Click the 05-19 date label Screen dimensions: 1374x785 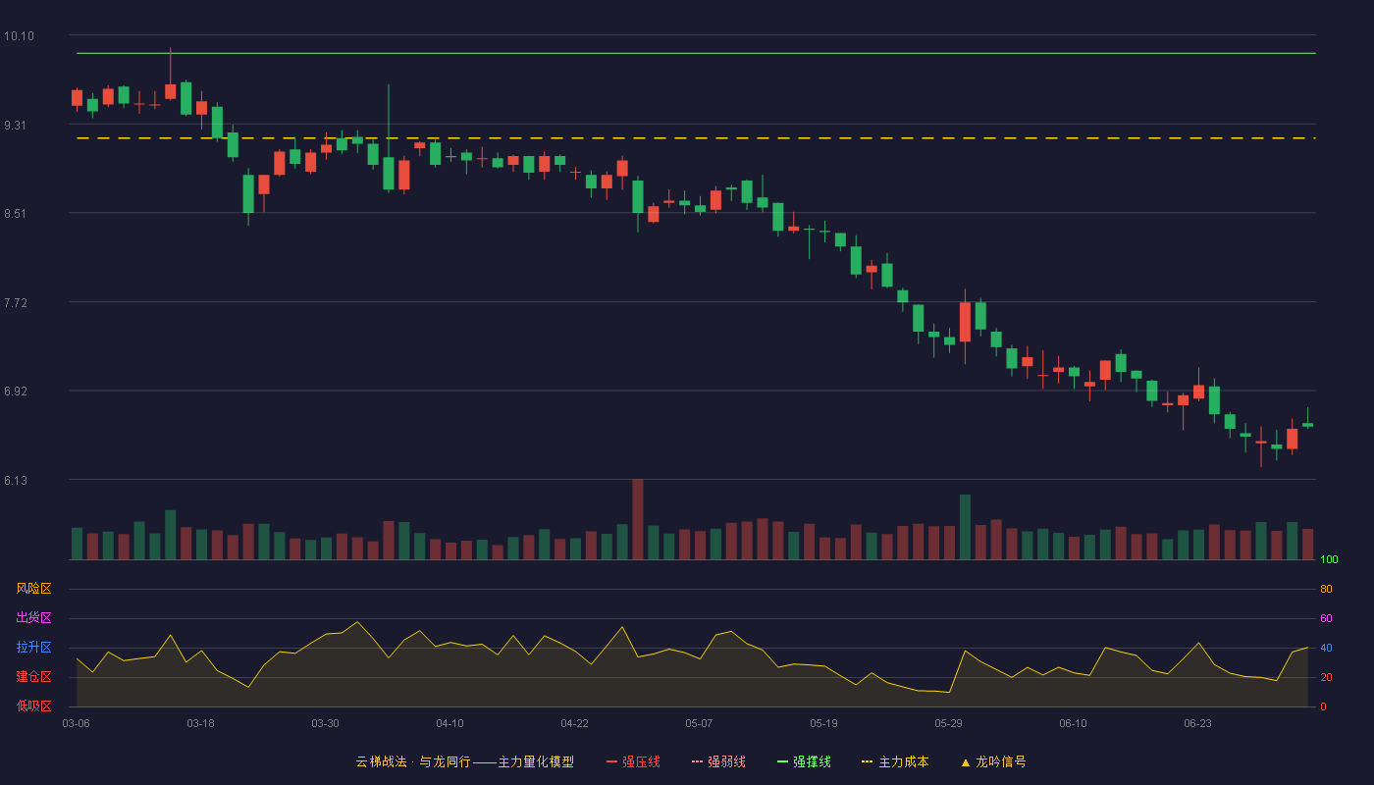coord(823,723)
